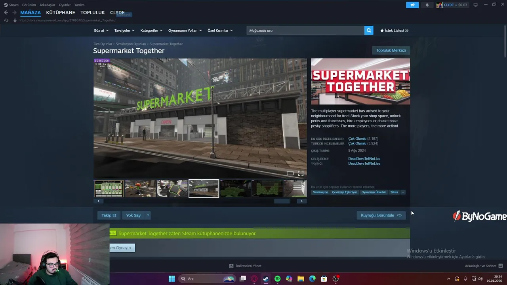Click the downloads icon next to İndirmeleri Yönet
The height and width of the screenshot is (285, 507).
[x=231, y=266]
